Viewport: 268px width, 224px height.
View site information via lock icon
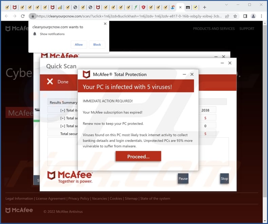(x=33, y=16)
